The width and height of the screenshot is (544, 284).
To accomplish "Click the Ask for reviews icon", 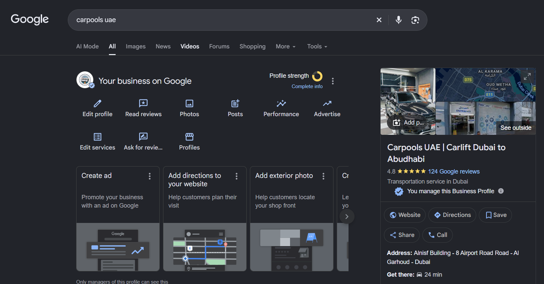I will point(143,137).
